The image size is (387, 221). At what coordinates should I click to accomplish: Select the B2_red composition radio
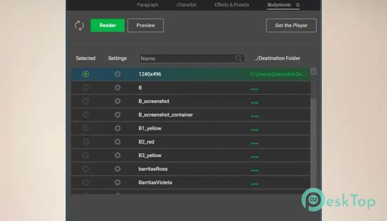coord(86,142)
